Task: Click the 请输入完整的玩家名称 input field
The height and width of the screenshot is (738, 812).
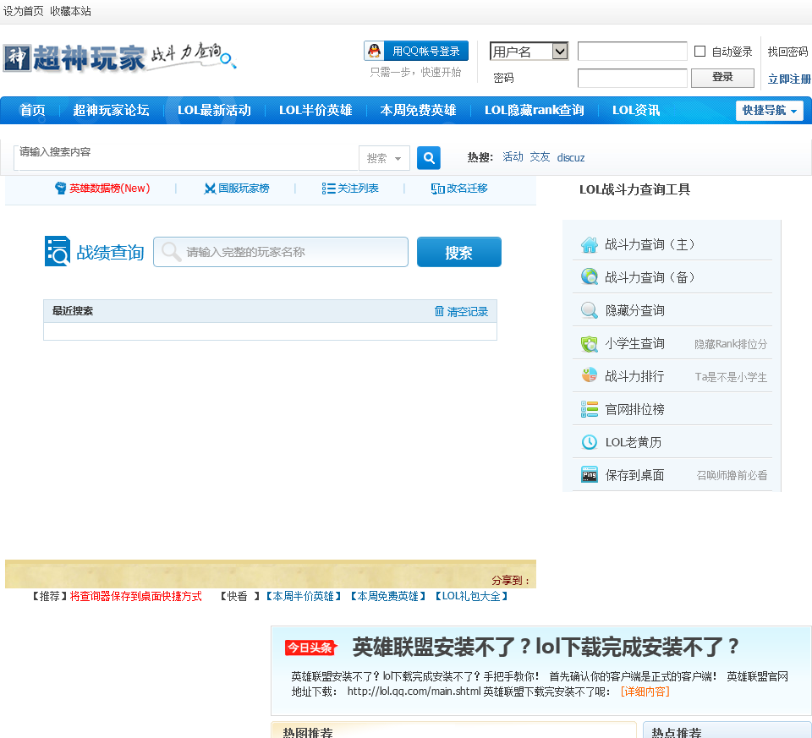Action: click(281, 252)
